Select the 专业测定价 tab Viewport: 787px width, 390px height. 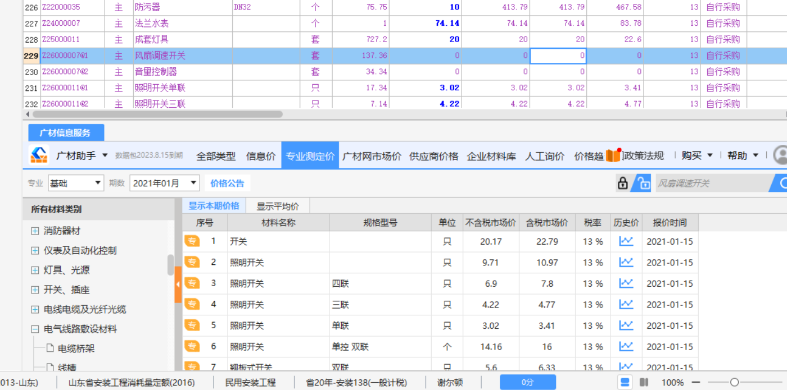[310, 156]
